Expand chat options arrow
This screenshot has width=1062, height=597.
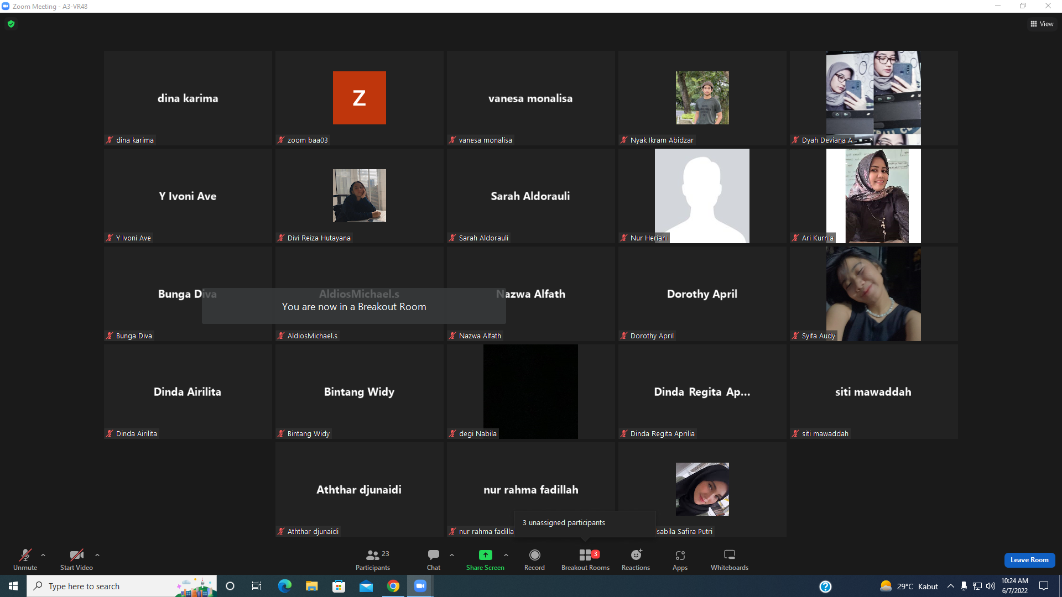coord(452,555)
